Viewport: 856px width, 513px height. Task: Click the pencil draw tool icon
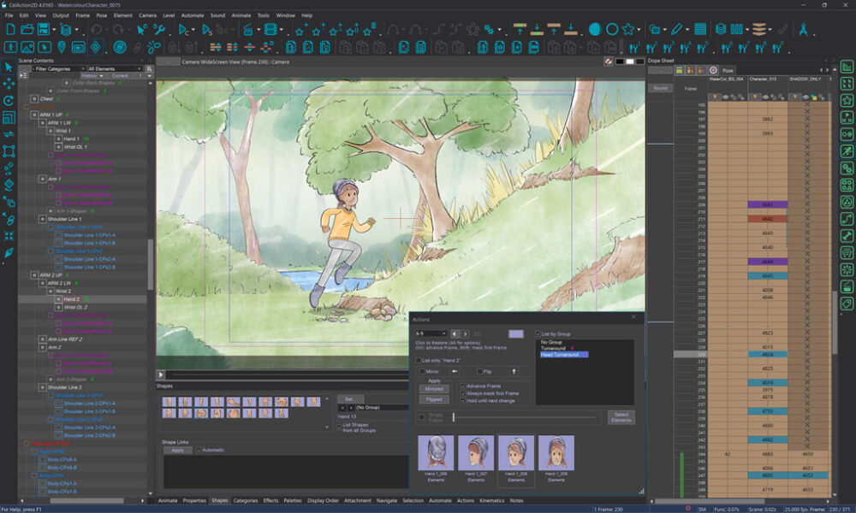(676, 30)
